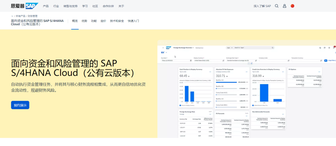Viewport: 336px width, 146px height.
Task: Open the user account profile icon
Action: [284, 6]
